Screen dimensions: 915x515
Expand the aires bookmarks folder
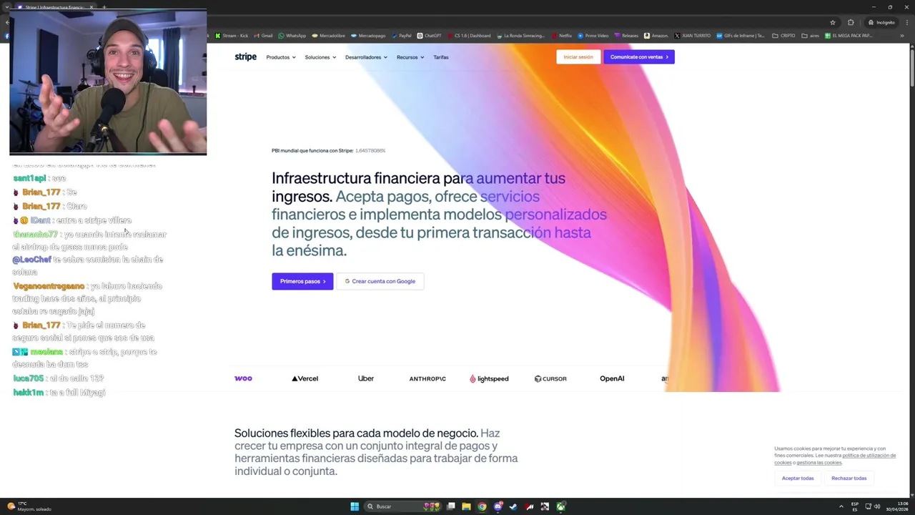(x=811, y=35)
